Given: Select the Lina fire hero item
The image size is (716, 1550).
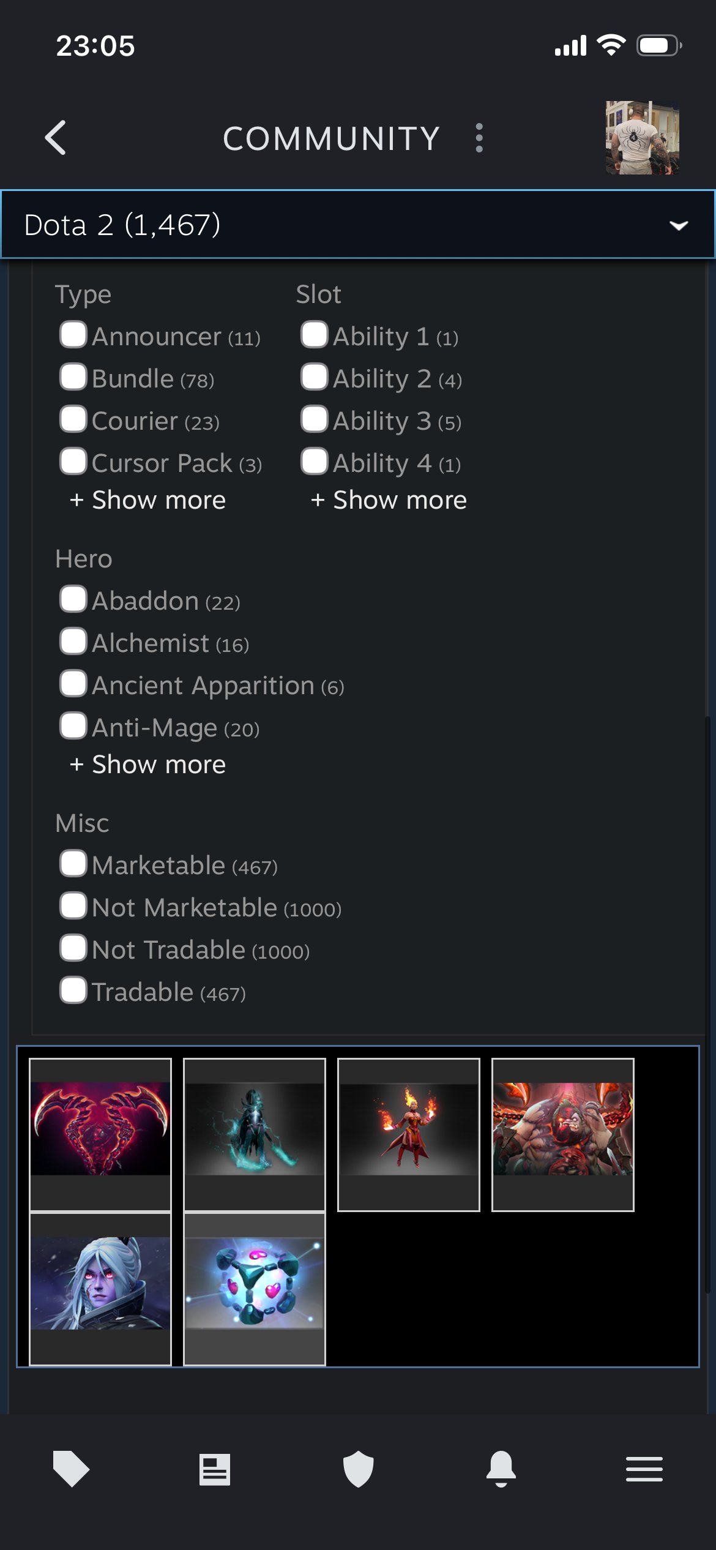Looking at the screenshot, I should point(409,1134).
